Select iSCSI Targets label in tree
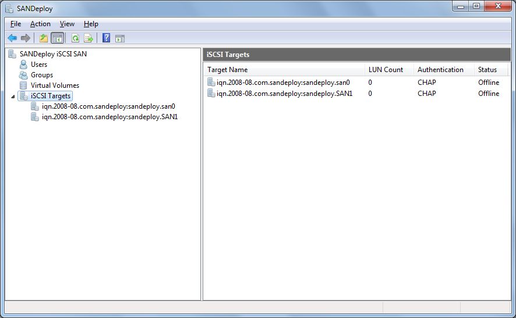This screenshot has width=516, height=318. (x=51, y=96)
